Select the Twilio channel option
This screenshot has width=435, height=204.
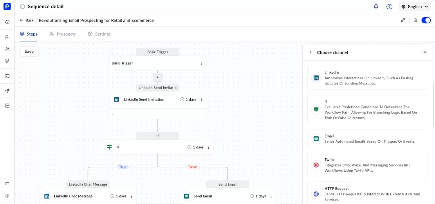(x=368, y=165)
